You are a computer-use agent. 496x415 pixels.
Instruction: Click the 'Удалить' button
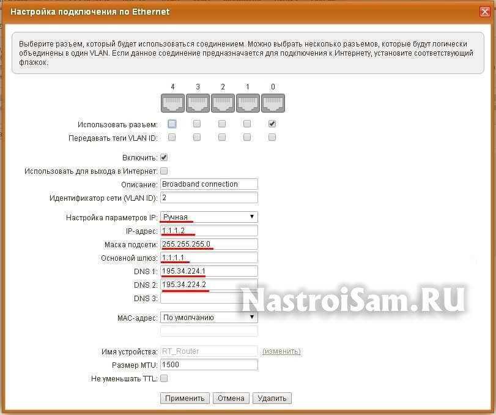(x=272, y=398)
